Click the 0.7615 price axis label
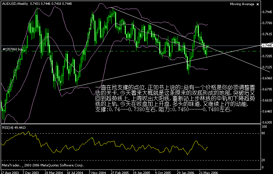Viewport: 273px width, 174px height. 267,34
